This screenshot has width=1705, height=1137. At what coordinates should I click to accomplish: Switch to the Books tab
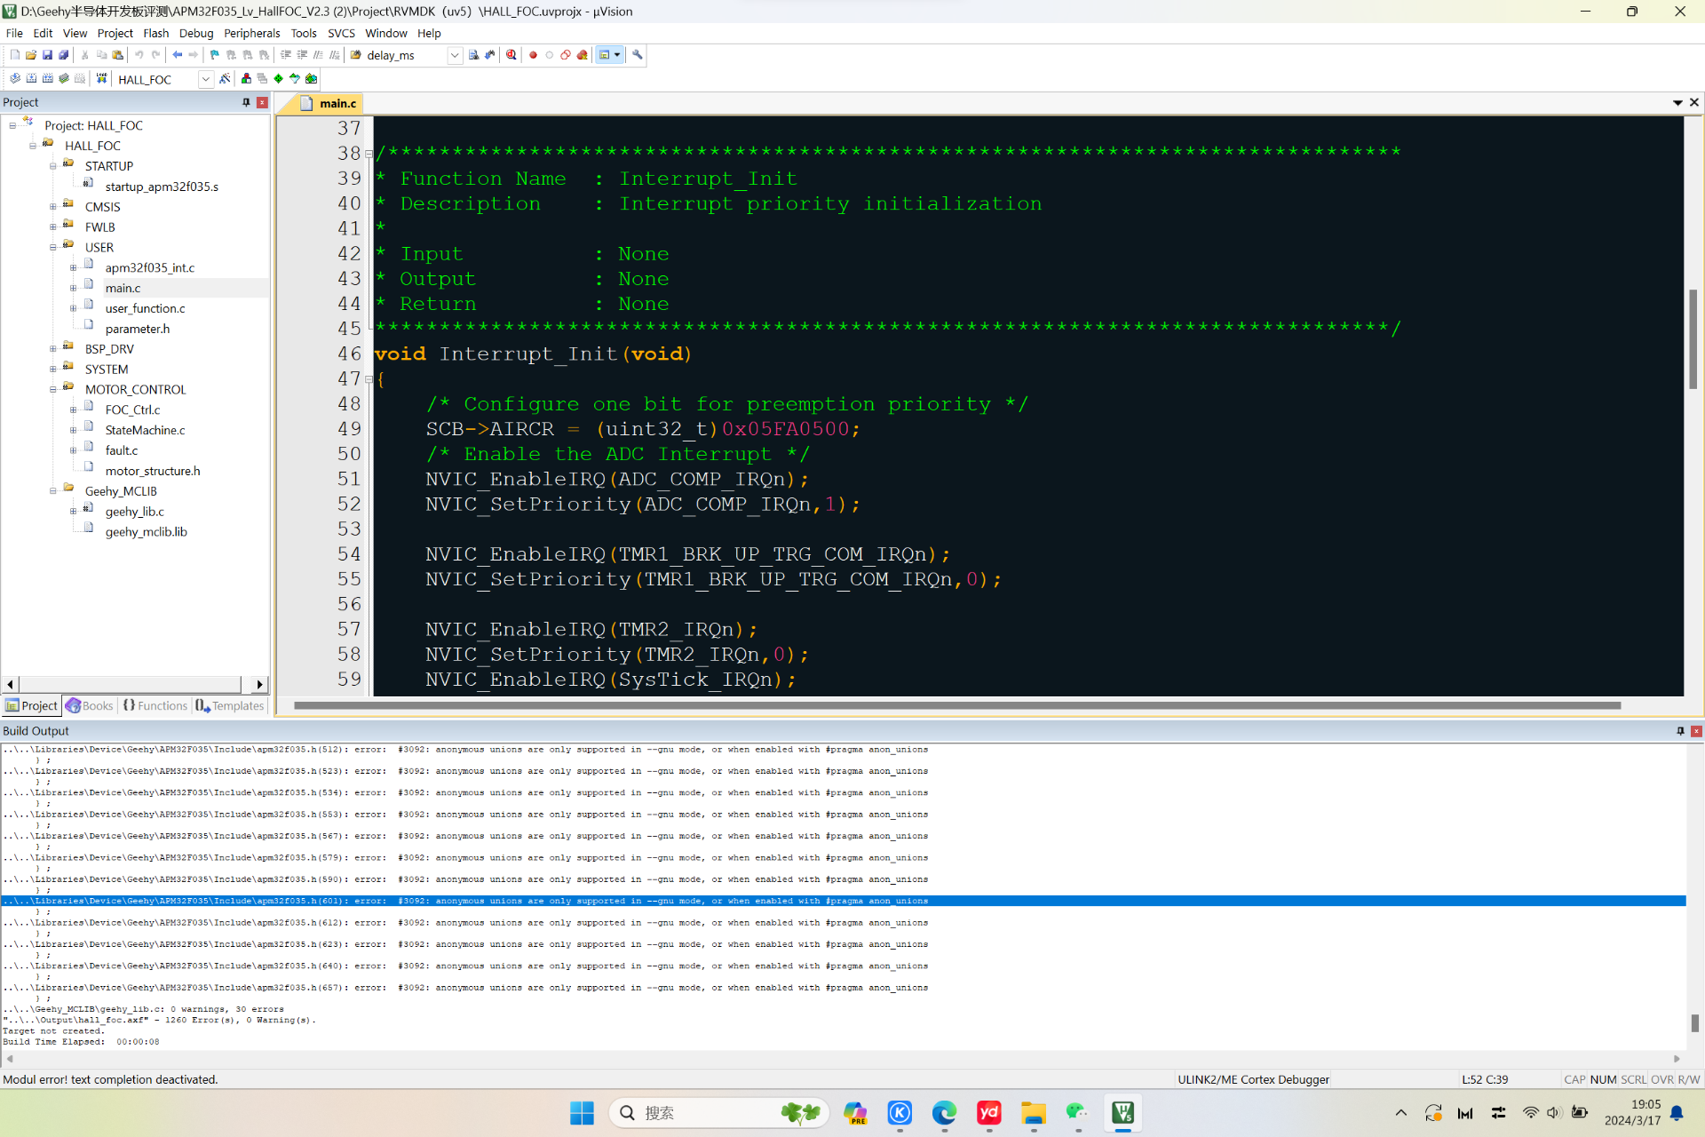(x=90, y=705)
